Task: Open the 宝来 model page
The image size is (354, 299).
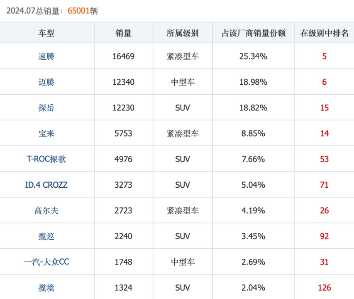Action: (46, 133)
